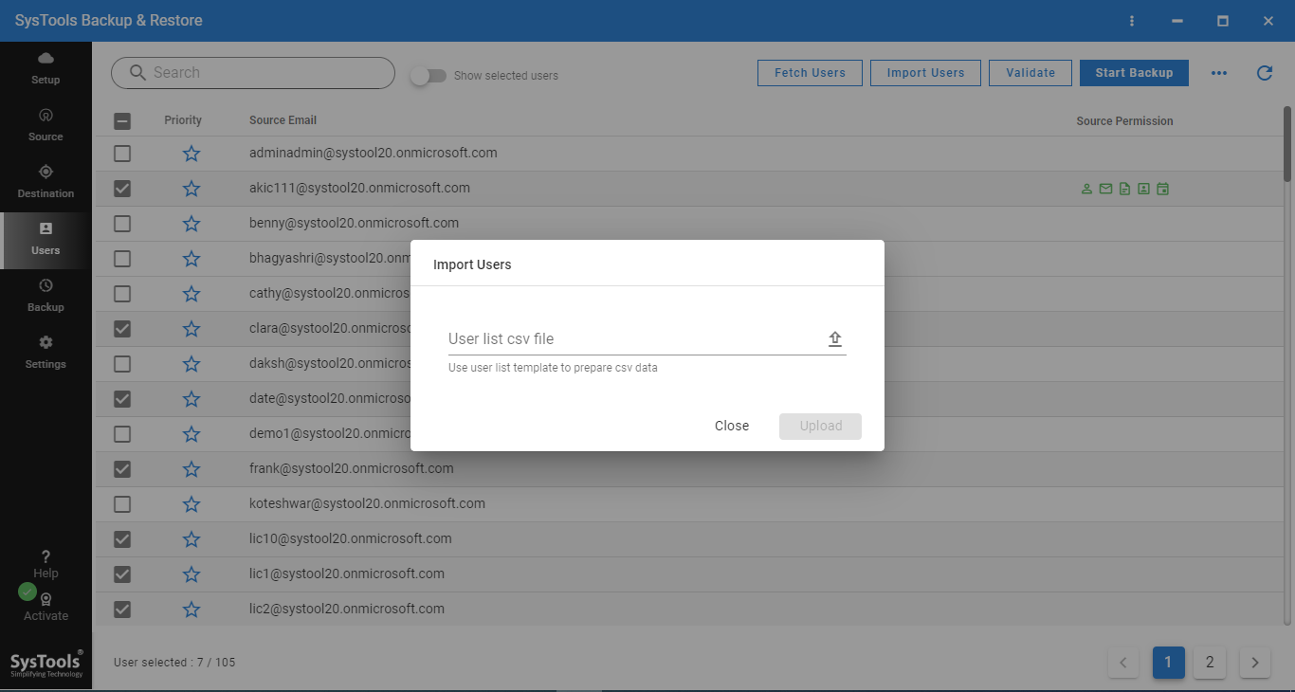This screenshot has width=1295, height=692.
Task: Go to Destination section in sidebar
Action: coord(46,182)
